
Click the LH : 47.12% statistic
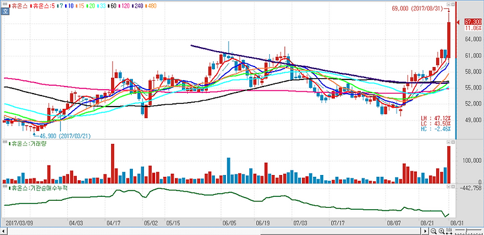coord(436,118)
